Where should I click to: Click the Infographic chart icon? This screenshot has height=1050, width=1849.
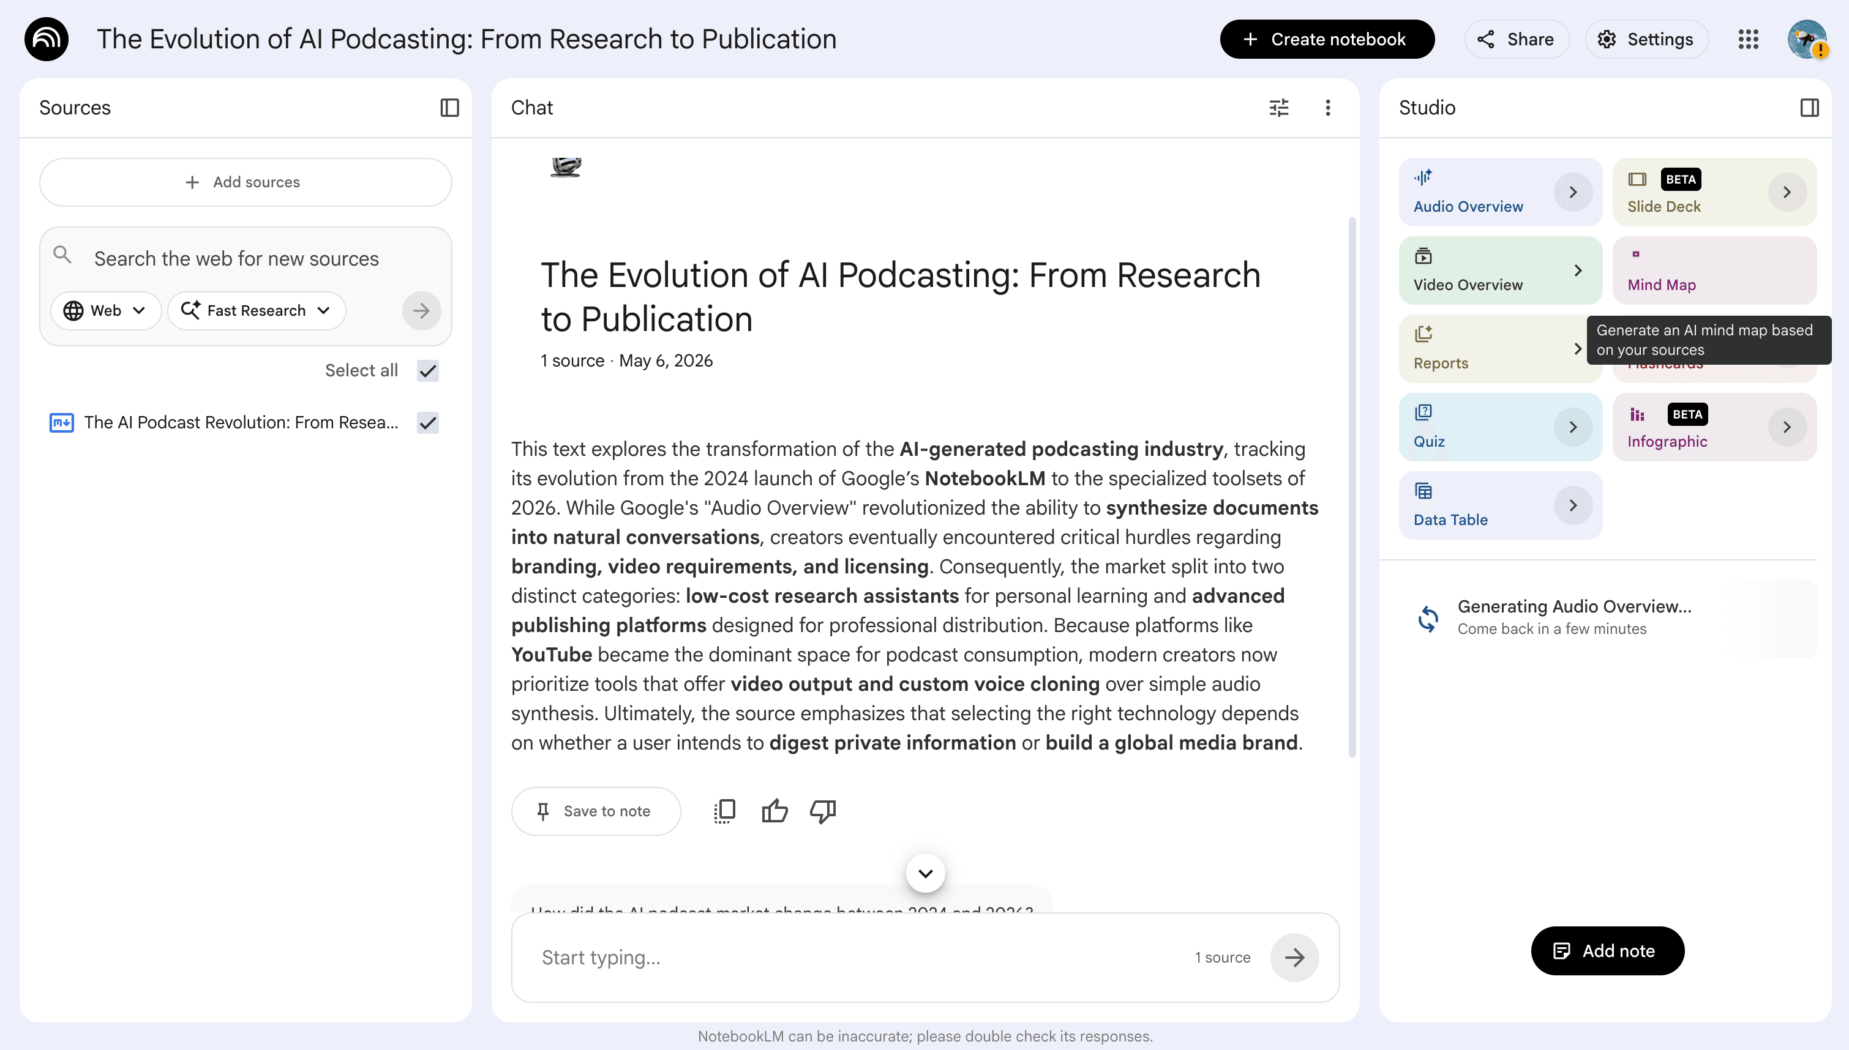(x=1638, y=415)
